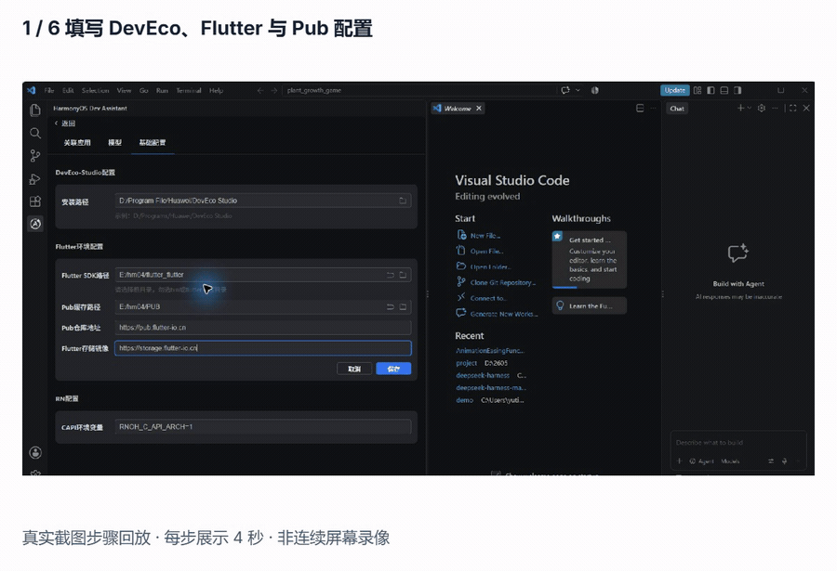Reset the Flutter SDK path field
The height and width of the screenshot is (571, 837).
click(391, 275)
